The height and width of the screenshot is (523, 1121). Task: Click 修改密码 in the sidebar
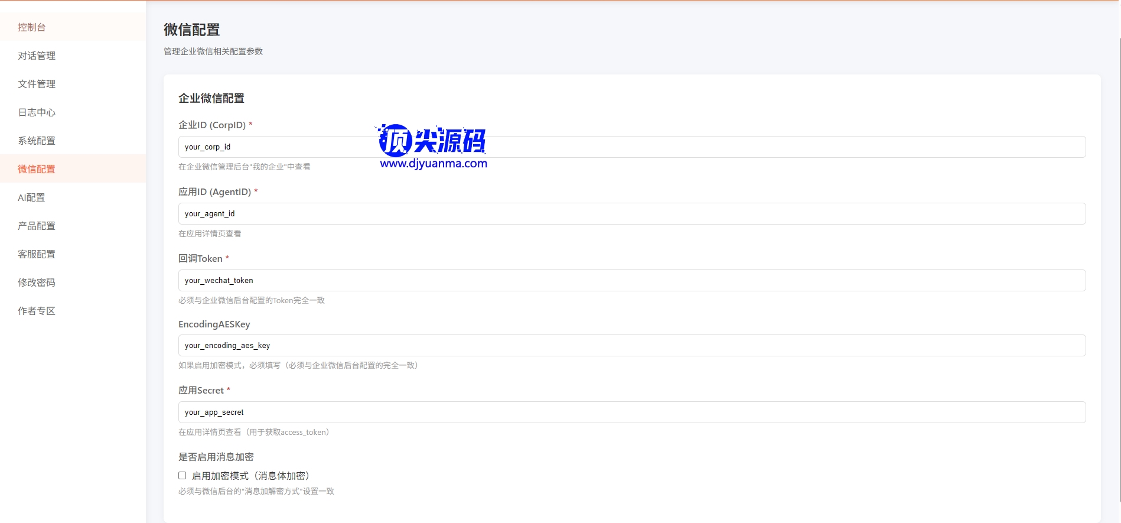pos(37,282)
